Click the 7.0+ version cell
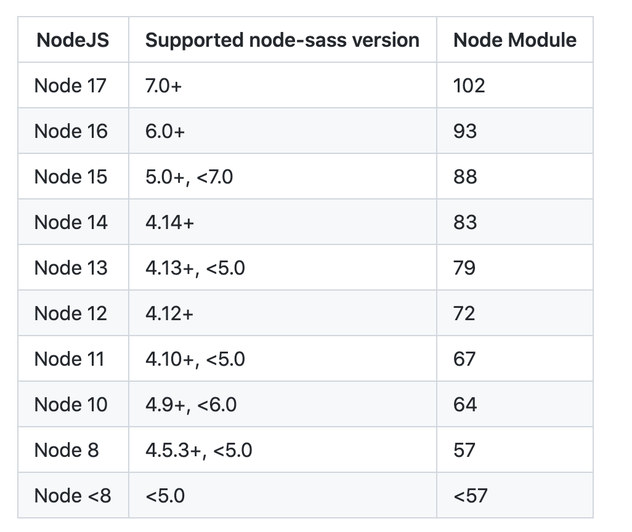The width and height of the screenshot is (632, 532). coord(164,86)
